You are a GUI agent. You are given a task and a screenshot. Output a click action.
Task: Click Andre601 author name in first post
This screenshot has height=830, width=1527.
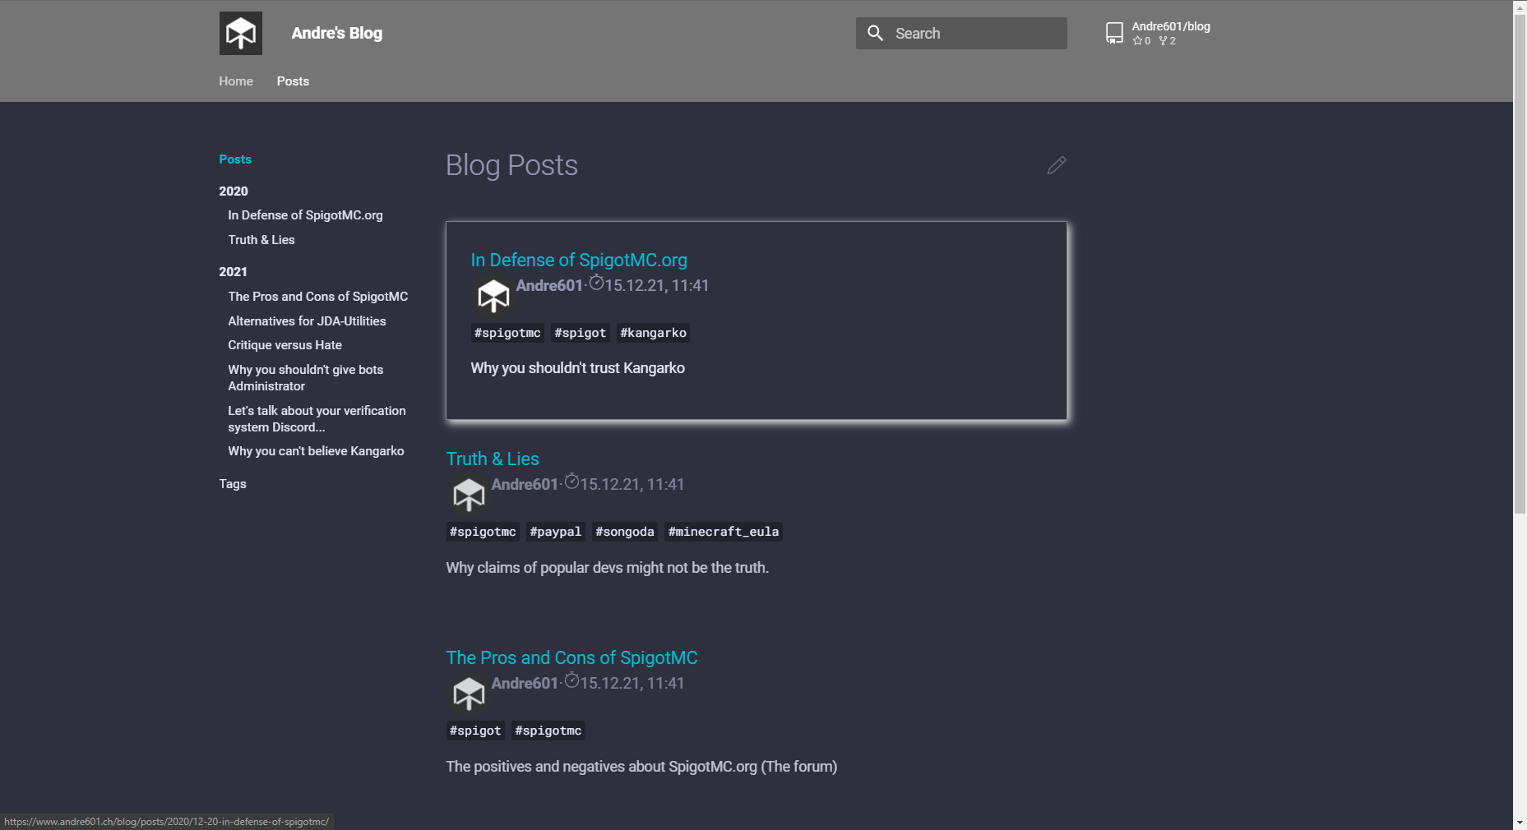tap(549, 285)
